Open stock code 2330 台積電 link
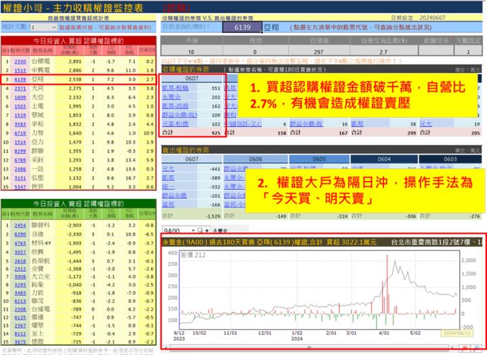The height and width of the screenshot is (355, 487). (20, 61)
